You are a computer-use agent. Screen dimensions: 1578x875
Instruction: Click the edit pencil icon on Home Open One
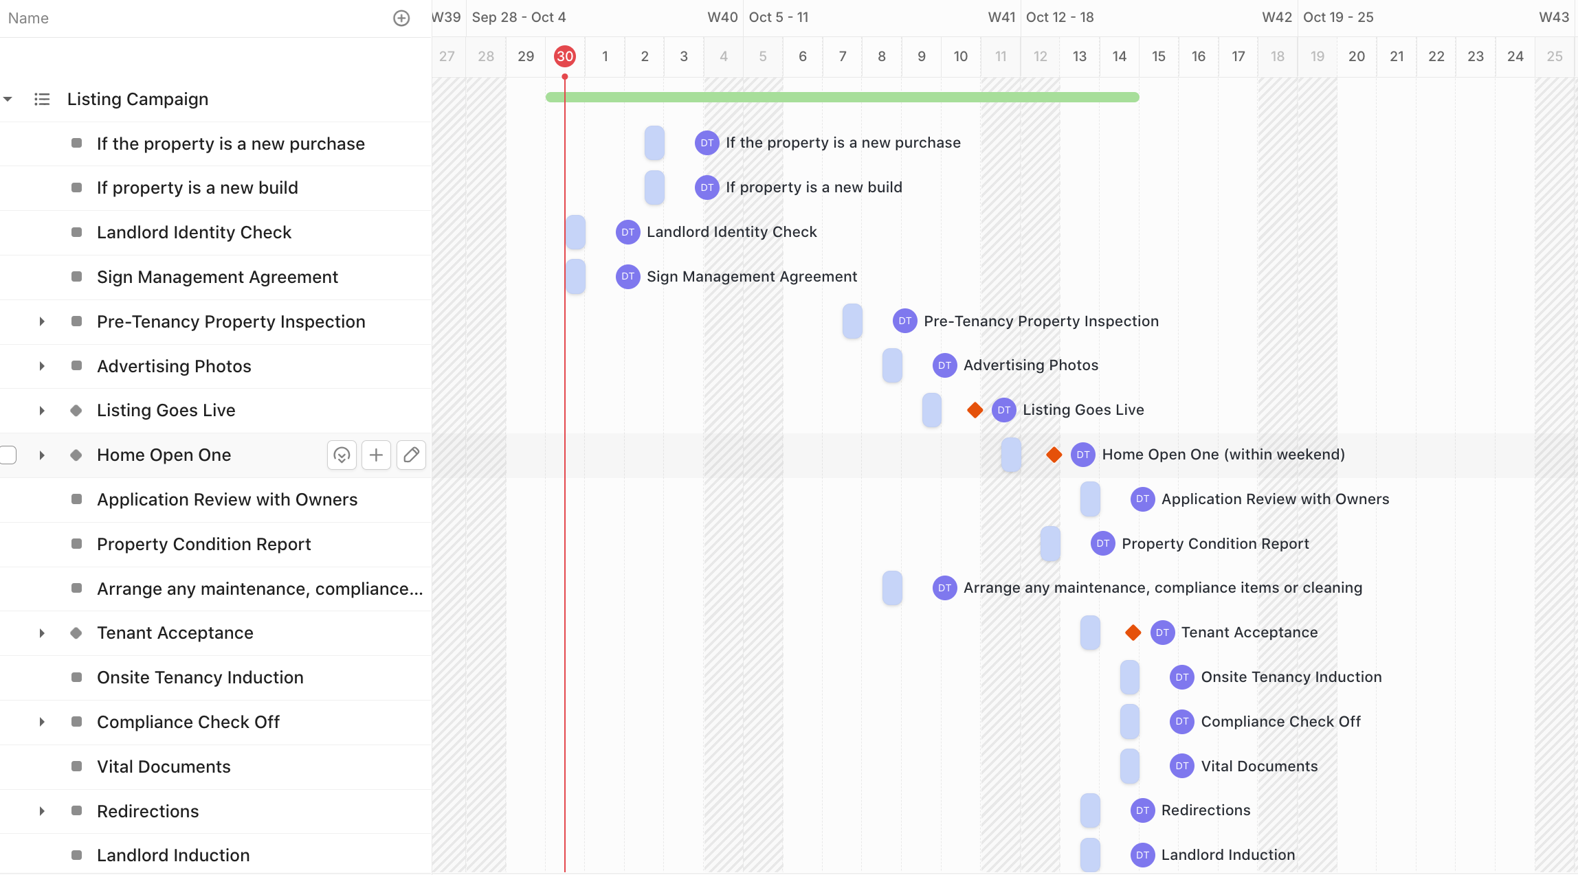411,455
